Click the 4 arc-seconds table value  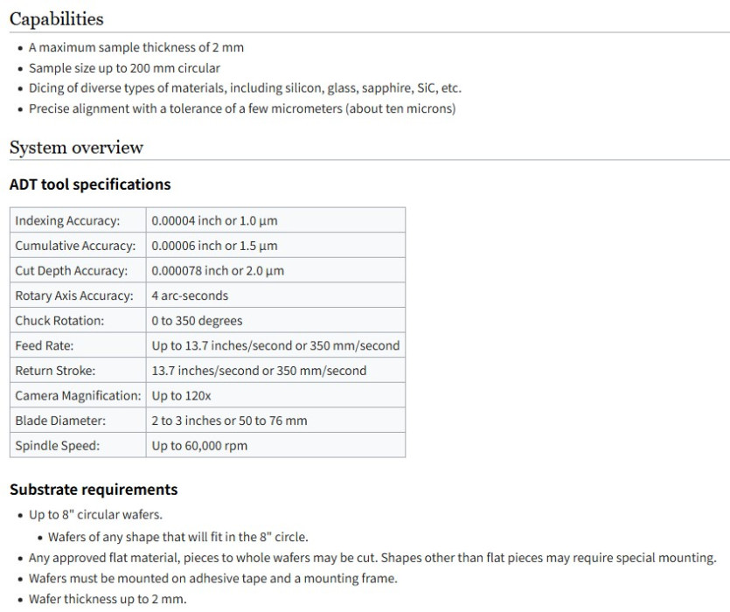click(x=190, y=296)
